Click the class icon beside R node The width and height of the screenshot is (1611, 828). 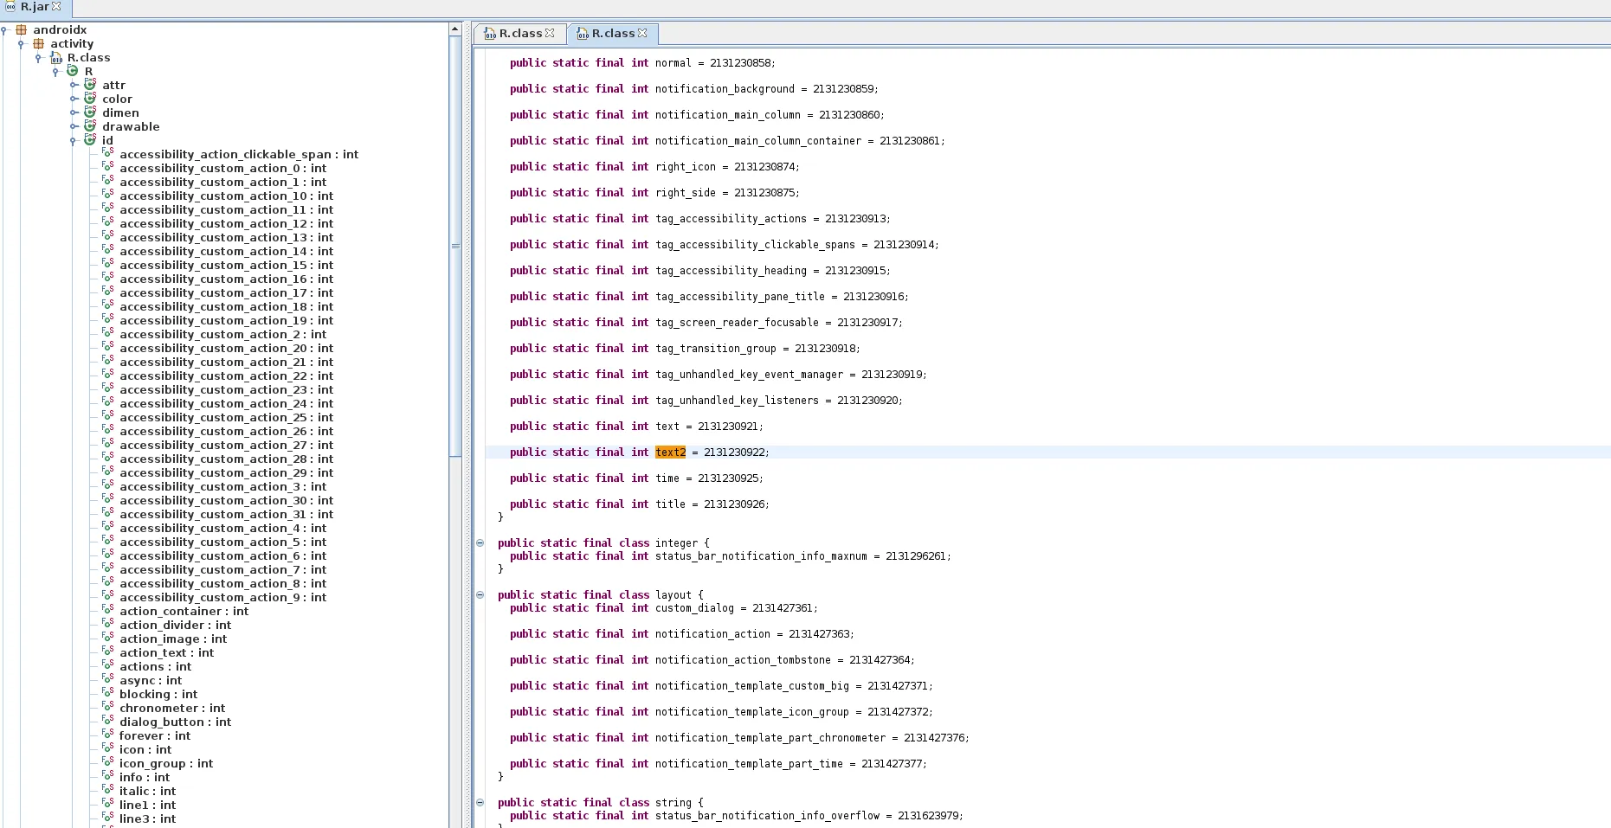(73, 71)
